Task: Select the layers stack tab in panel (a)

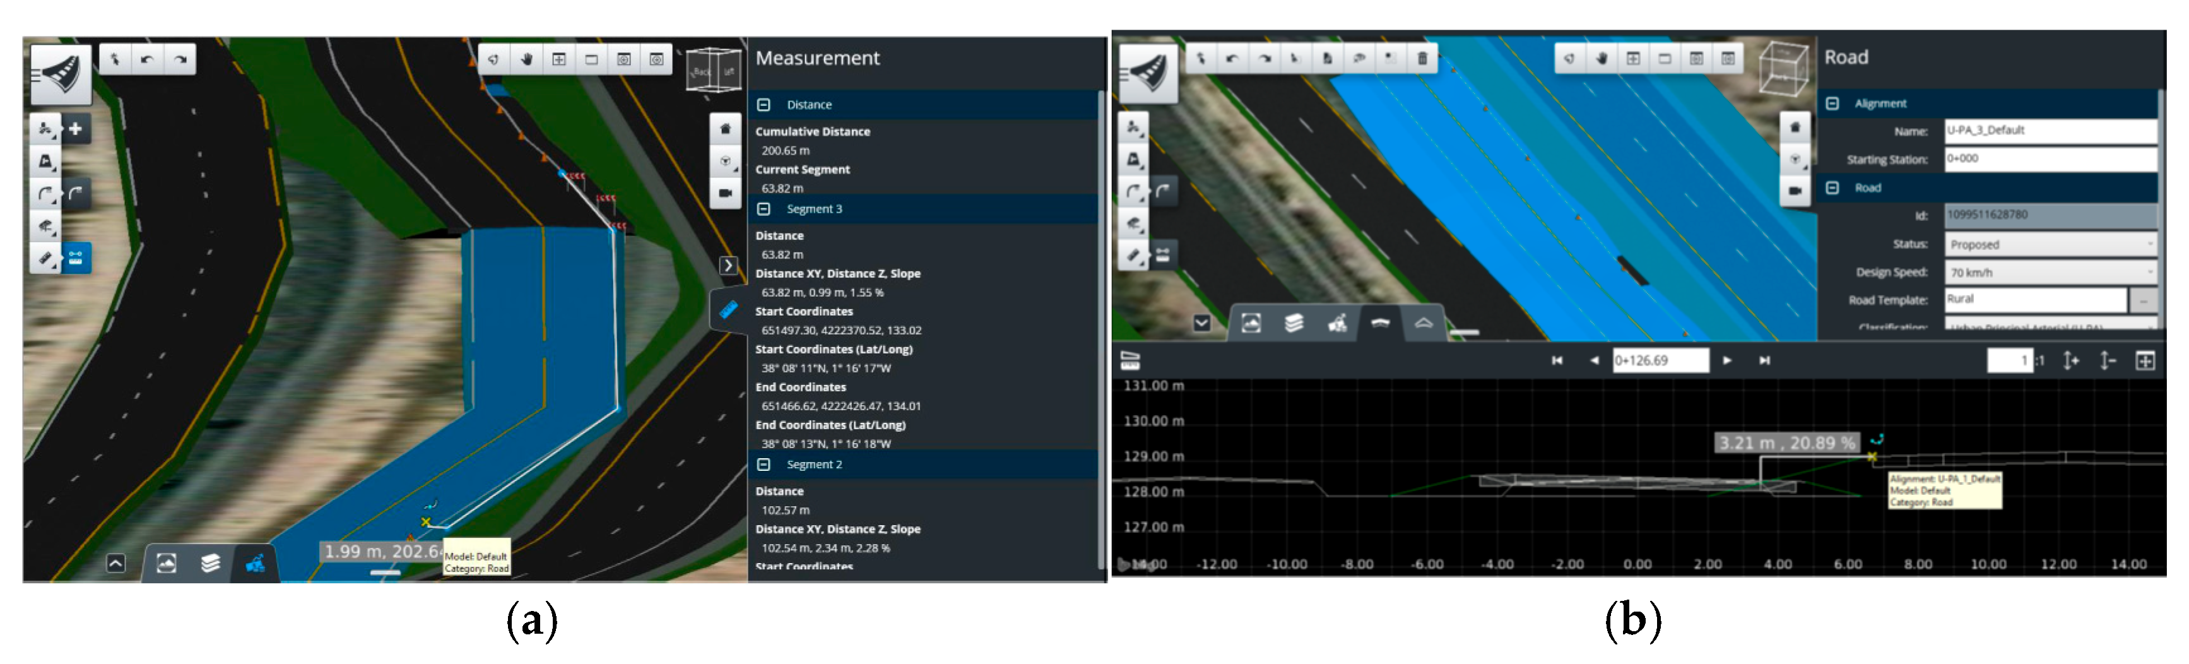Action: tap(211, 563)
